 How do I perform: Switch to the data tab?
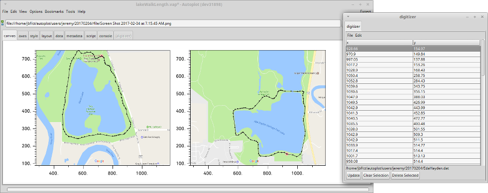pyautogui.click(x=59, y=36)
